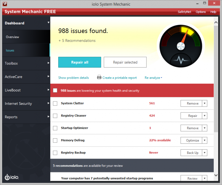
Task: Open the Overview page
Action: pyautogui.click(x=26, y=37)
